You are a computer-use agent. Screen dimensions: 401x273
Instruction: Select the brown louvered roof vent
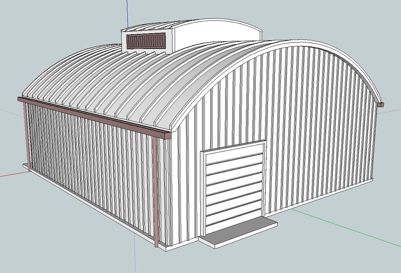click(146, 41)
